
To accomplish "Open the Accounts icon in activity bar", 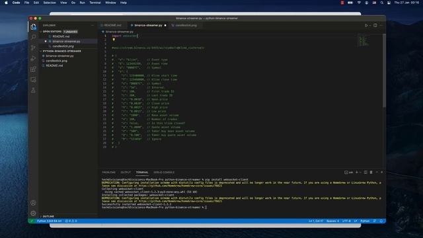I will [33, 203].
